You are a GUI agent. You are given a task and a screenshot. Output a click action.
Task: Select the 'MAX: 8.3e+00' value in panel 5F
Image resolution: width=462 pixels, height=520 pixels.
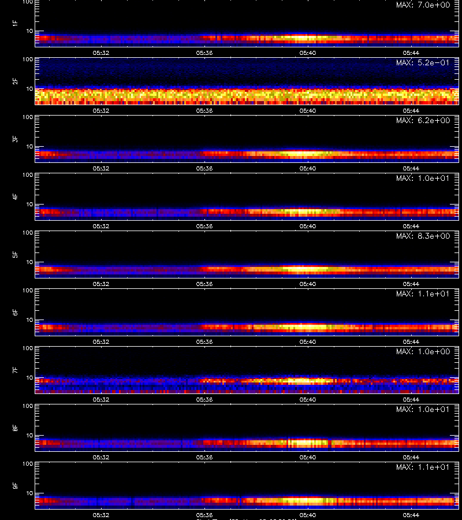[x=423, y=236]
